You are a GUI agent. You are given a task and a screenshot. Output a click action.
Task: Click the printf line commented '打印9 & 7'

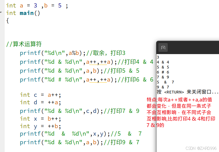click(79, 142)
